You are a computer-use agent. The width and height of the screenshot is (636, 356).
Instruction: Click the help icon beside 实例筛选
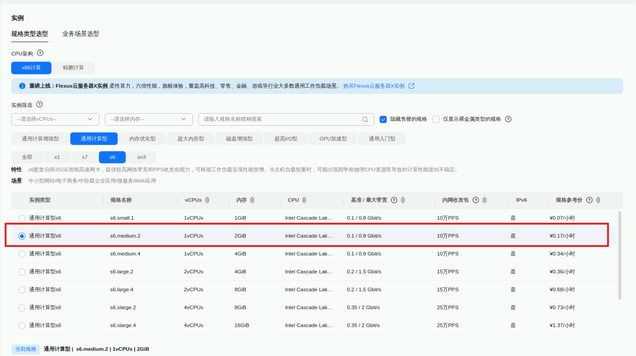40,105
